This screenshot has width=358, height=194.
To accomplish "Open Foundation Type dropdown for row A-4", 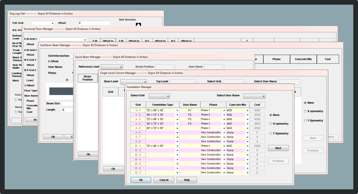I will click(178, 124).
